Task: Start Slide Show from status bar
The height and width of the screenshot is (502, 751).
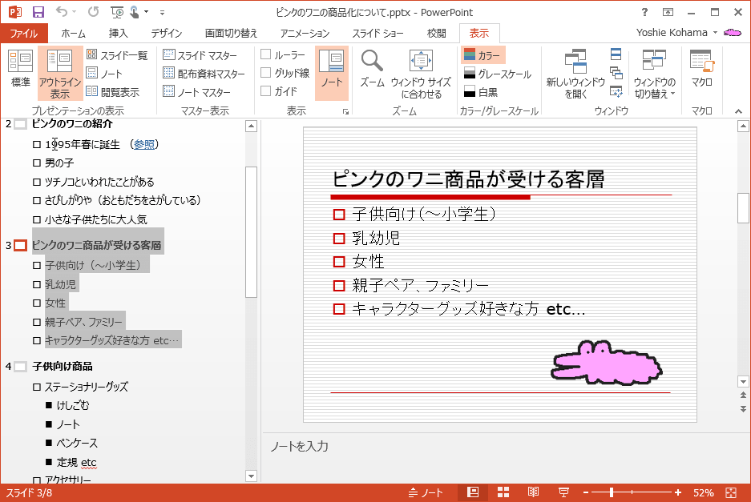Action: 563,492
